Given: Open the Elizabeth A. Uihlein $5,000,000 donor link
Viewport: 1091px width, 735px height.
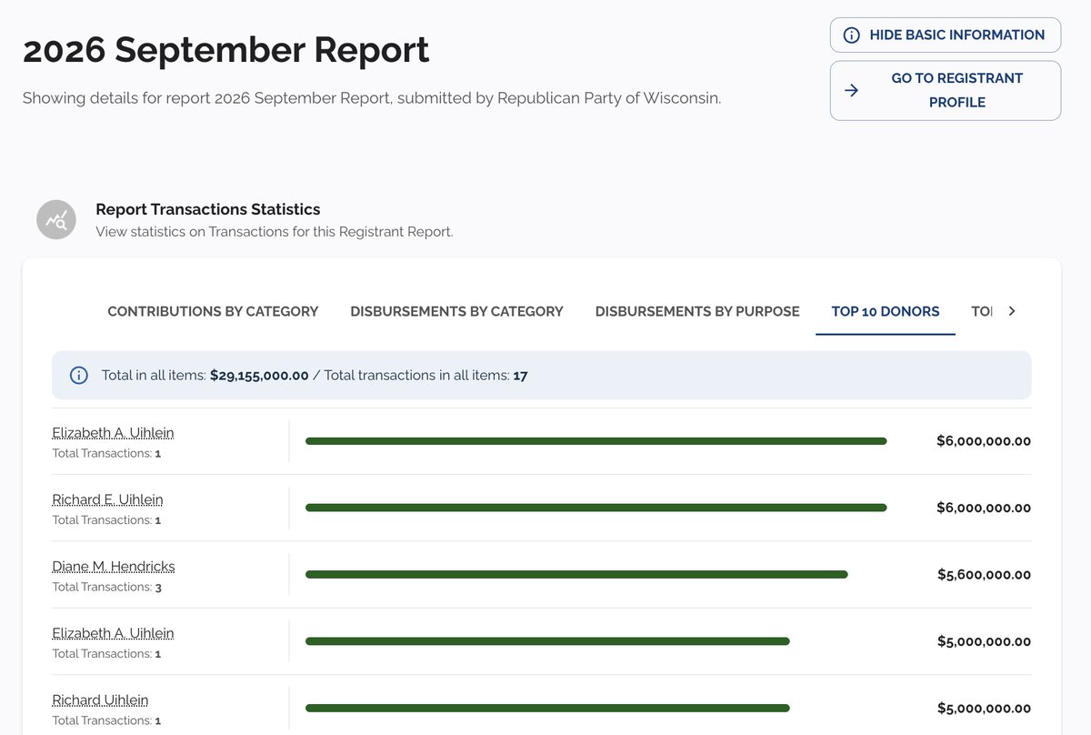Looking at the screenshot, I should (x=113, y=633).
